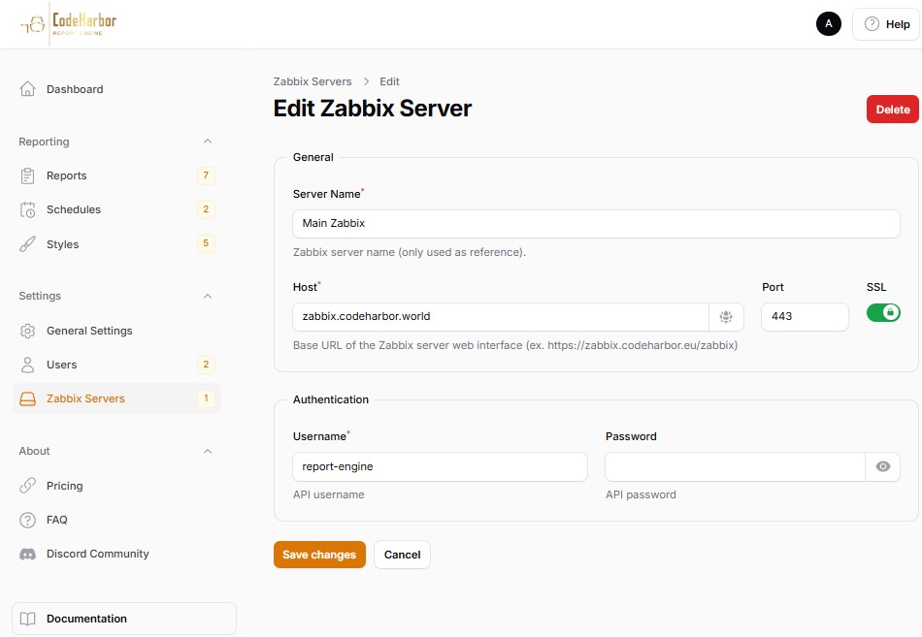This screenshot has width=922, height=637.
Task: Click the globe icon beside Host field
Action: (726, 317)
